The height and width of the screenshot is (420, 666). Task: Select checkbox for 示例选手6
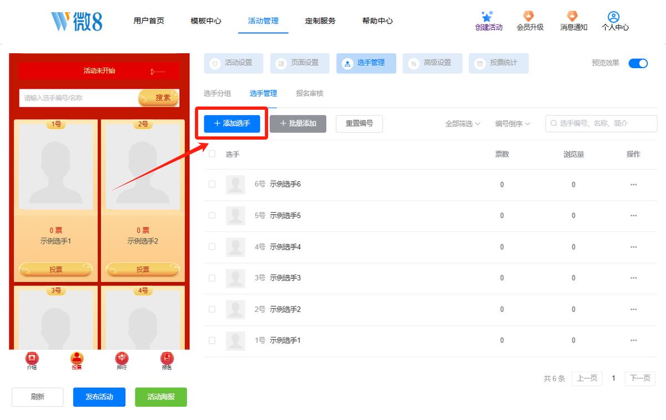[x=212, y=185]
